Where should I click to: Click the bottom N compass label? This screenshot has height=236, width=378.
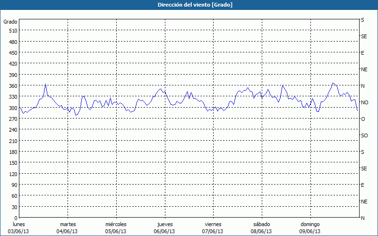[x=363, y=218]
